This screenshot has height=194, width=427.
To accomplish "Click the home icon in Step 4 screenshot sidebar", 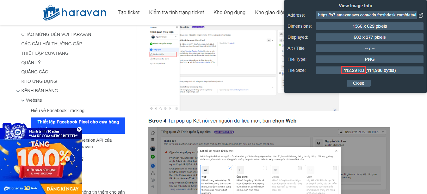I will (x=153, y=133).
